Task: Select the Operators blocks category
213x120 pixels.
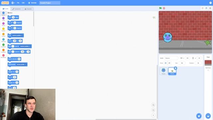Action: click(3, 45)
